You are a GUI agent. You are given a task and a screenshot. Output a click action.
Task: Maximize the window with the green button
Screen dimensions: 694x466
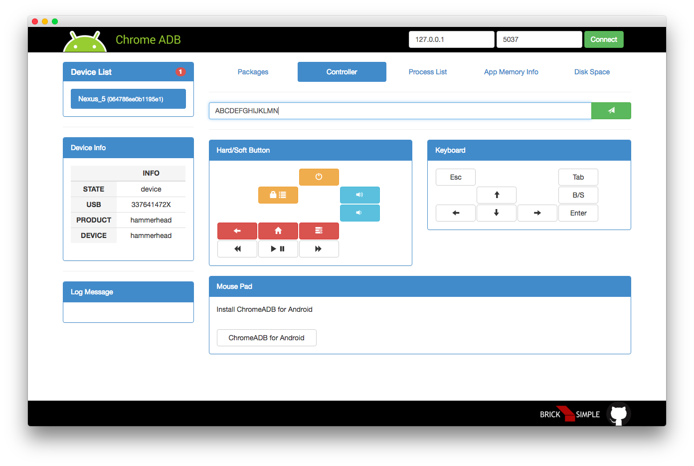tap(55, 21)
